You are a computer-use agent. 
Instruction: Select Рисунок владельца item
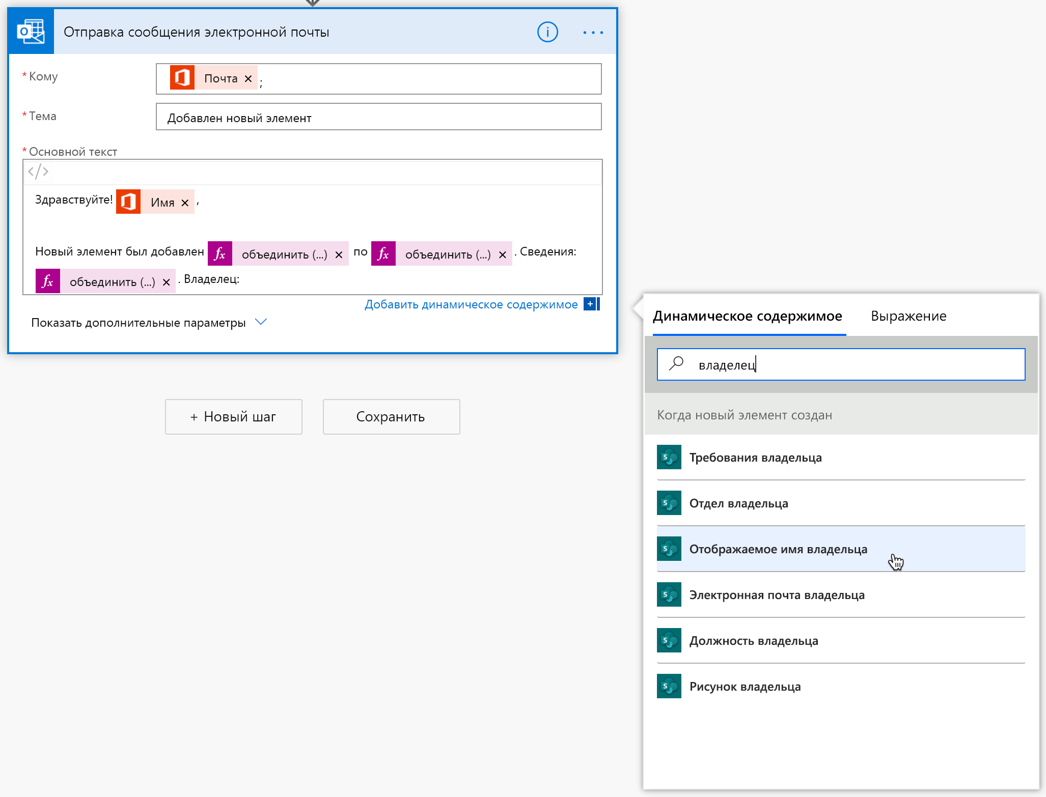(841, 686)
